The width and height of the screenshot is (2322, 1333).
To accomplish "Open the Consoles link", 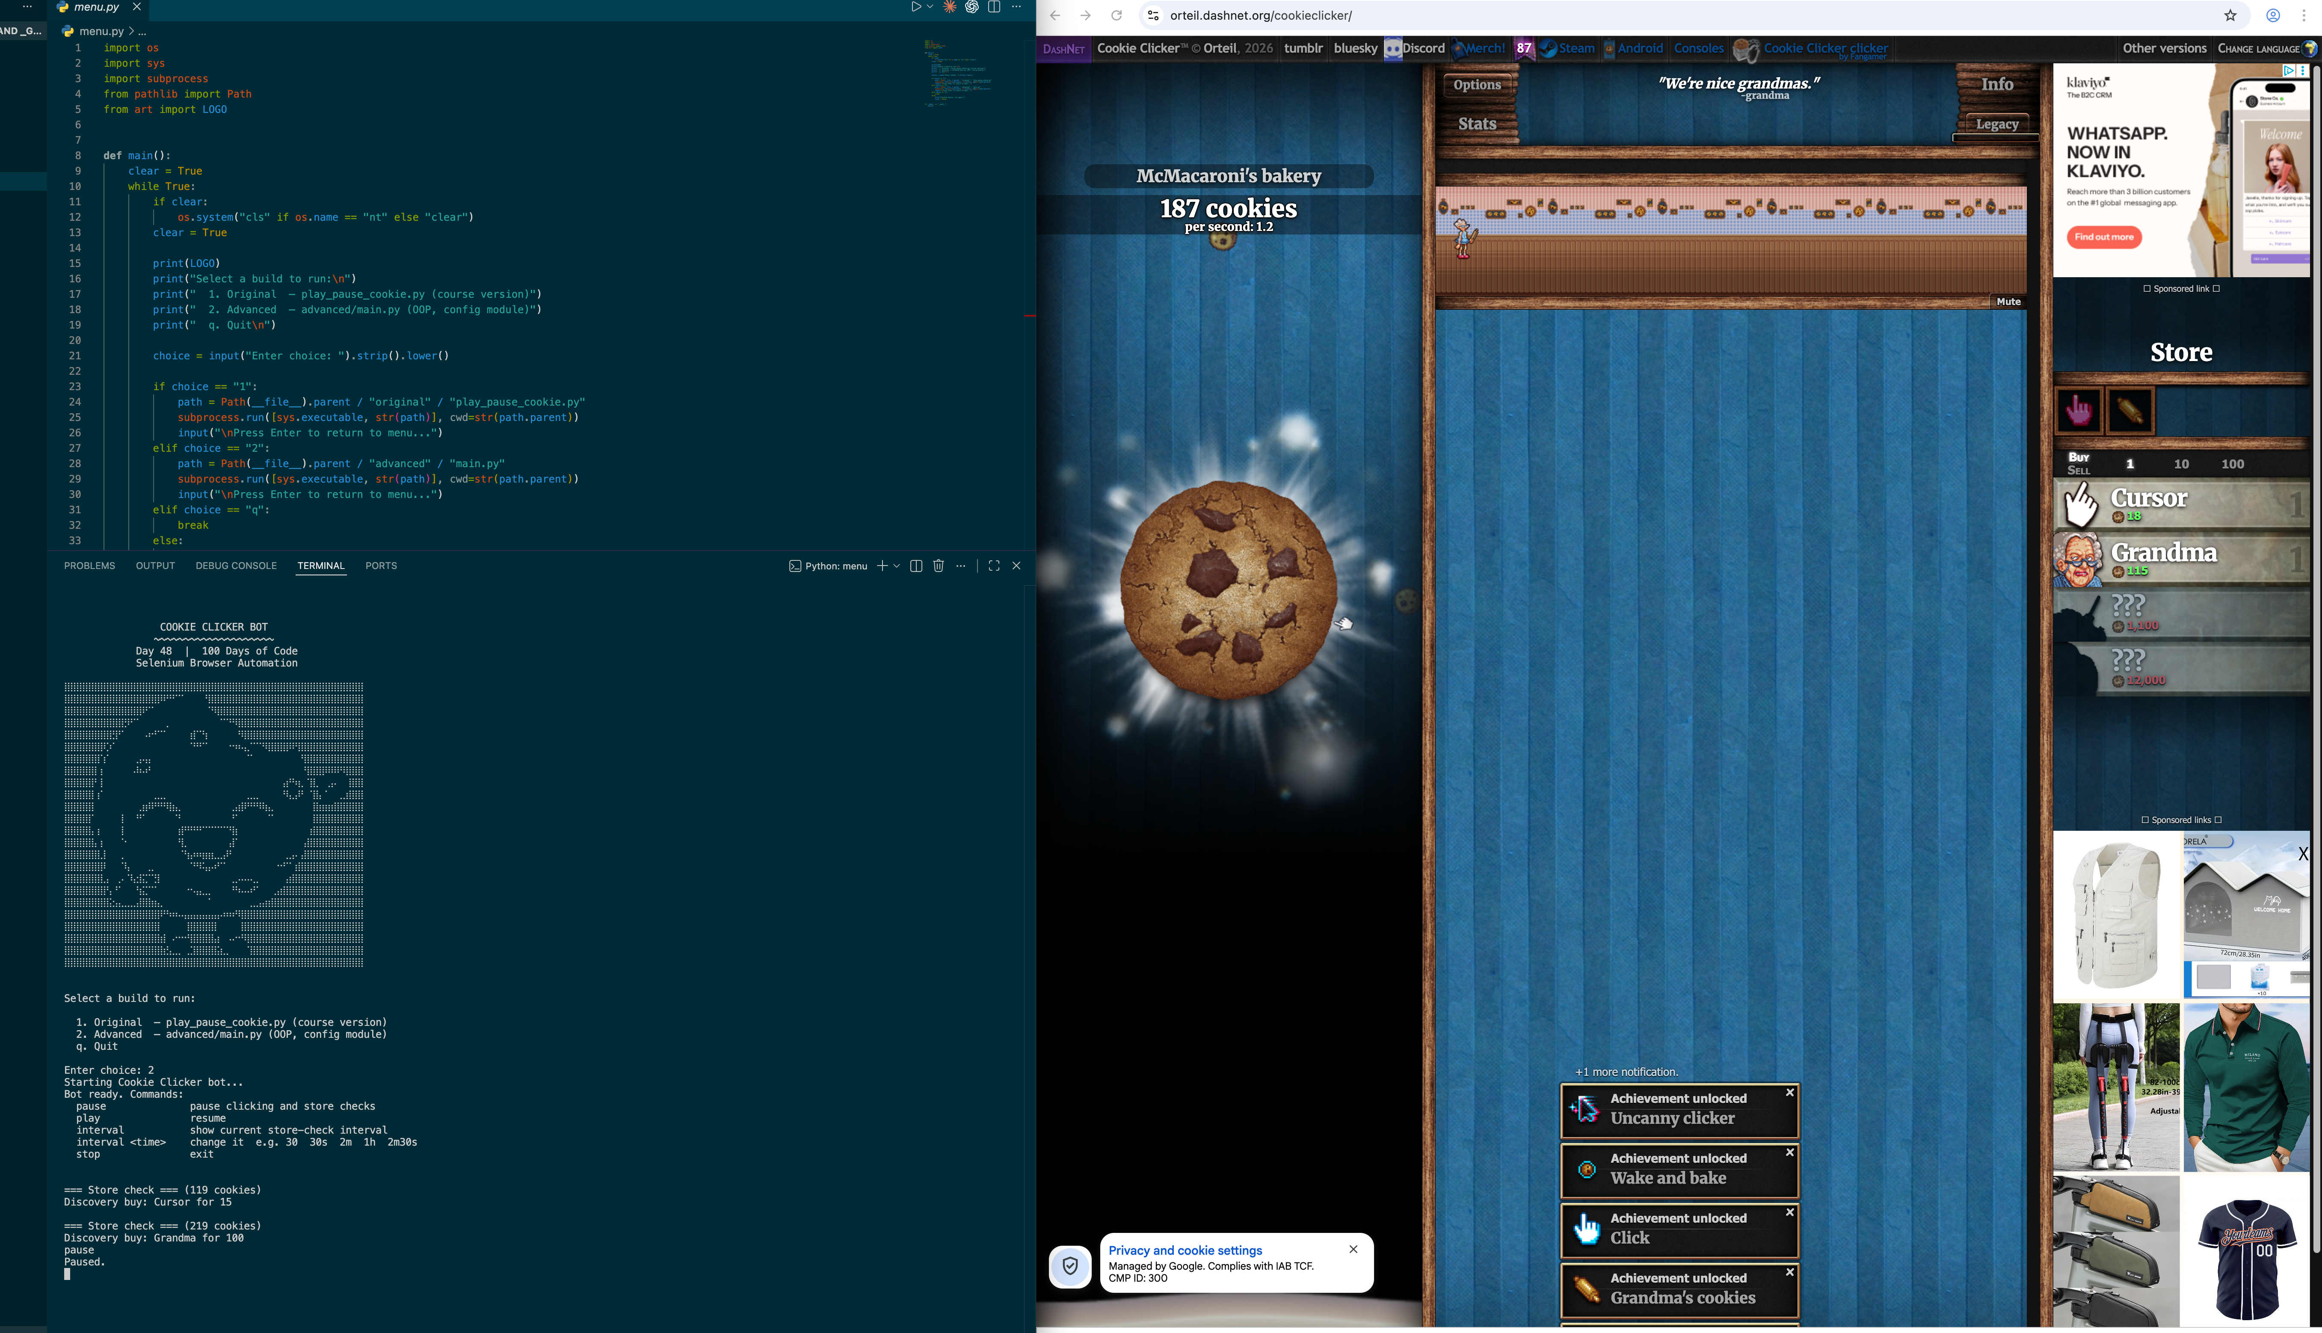I will pyautogui.click(x=1699, y=48).
